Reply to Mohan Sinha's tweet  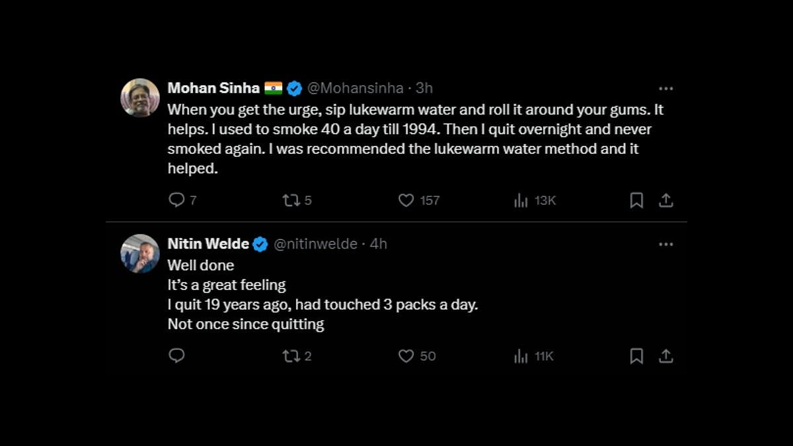(x=176, y=200)
